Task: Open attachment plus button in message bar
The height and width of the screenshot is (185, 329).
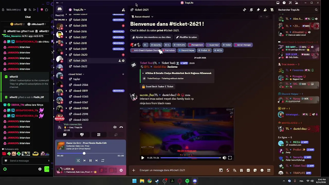Action: coord(133,170)
